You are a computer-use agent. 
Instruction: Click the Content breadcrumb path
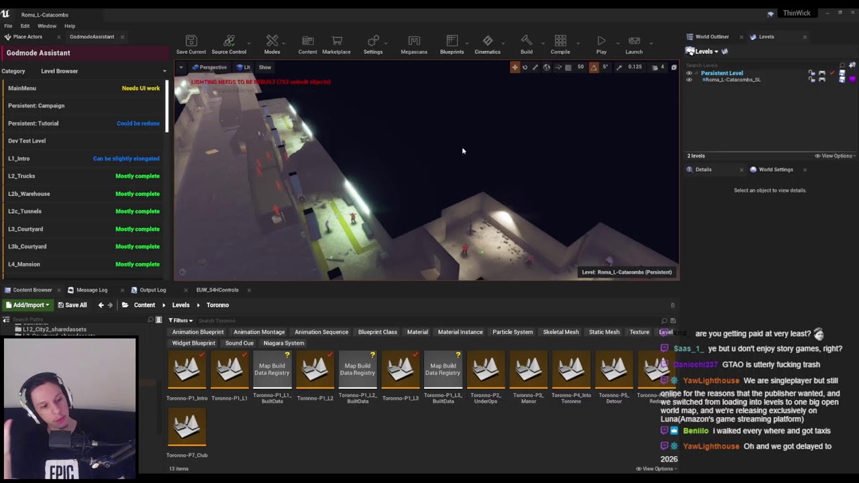[x=144, y=305]
